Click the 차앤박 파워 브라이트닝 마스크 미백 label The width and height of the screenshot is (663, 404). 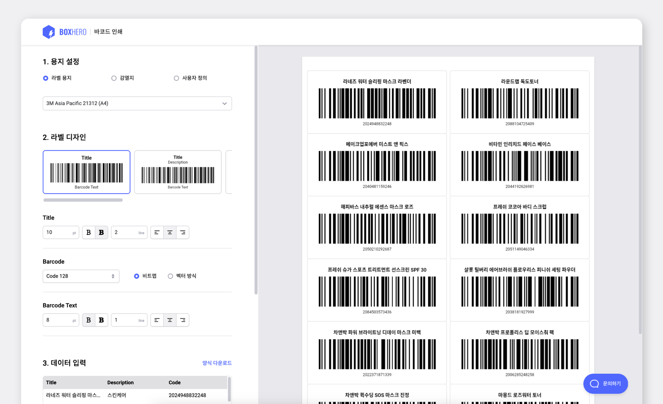[x=377, y=353]
